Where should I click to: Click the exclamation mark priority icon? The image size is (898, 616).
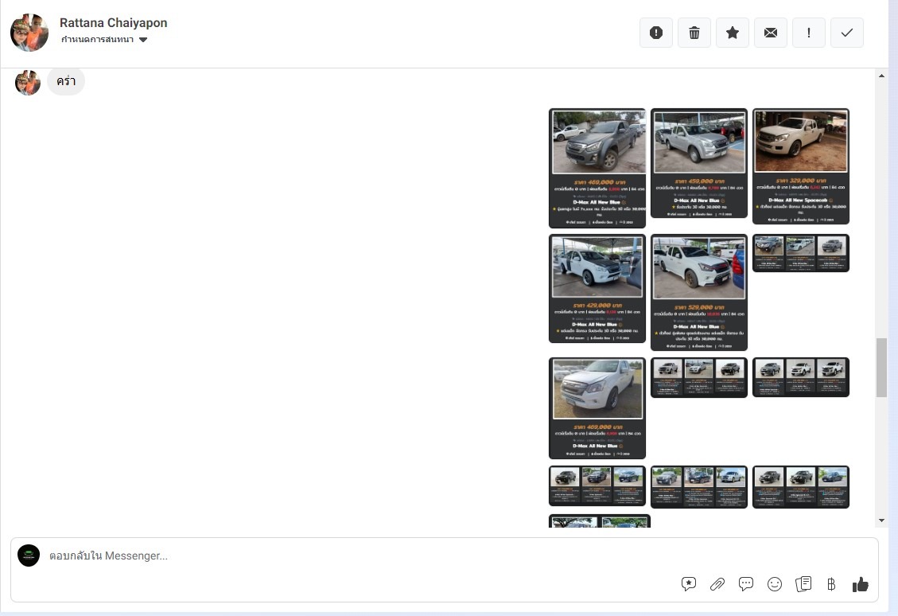tap(809, 33)
